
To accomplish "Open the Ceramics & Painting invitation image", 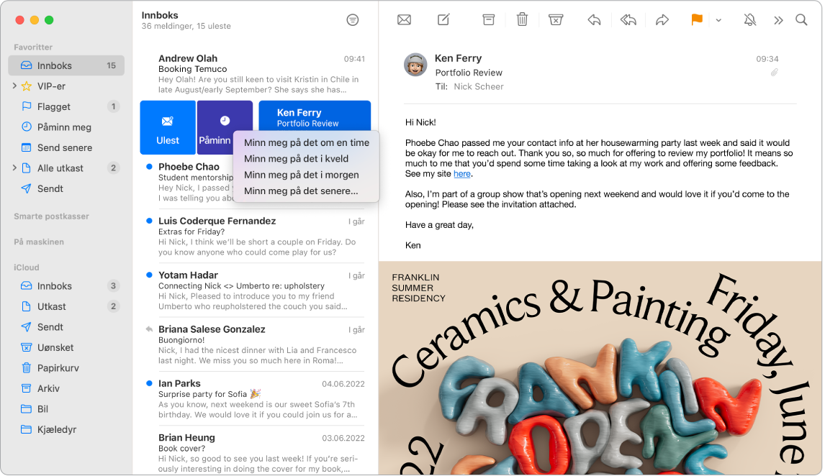I will [x=600, y=367].
